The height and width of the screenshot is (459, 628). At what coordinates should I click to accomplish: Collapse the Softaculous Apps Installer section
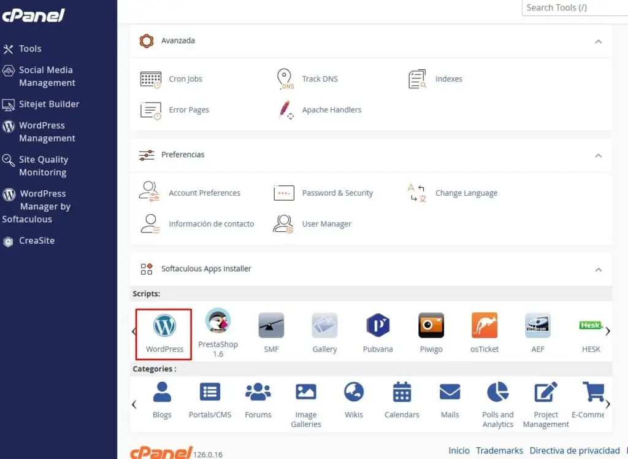[598, 270]
